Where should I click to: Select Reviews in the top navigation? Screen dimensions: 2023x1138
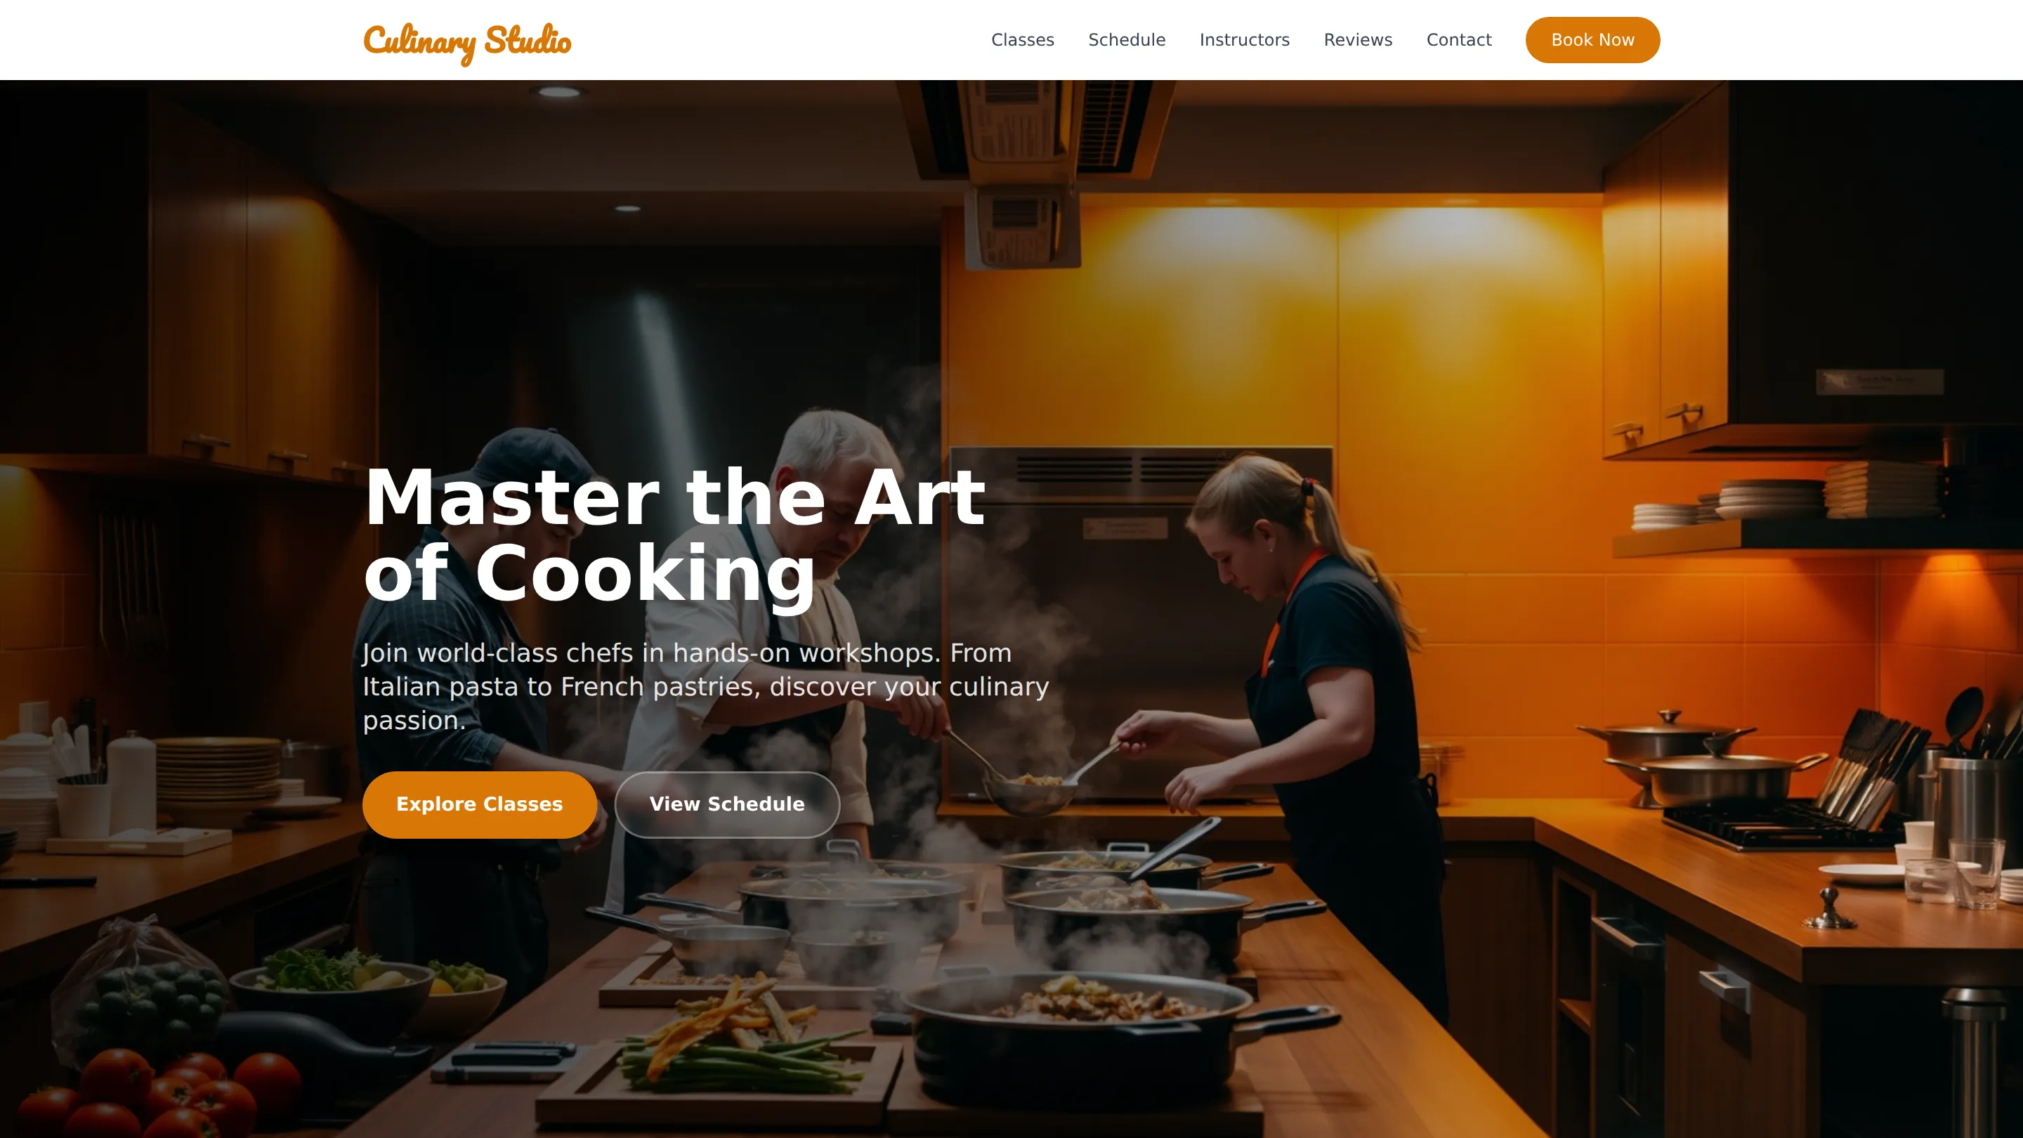1358,40
